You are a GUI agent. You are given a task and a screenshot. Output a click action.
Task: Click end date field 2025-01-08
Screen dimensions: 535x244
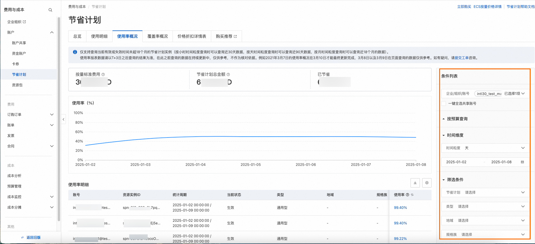[x=501, y=162]
